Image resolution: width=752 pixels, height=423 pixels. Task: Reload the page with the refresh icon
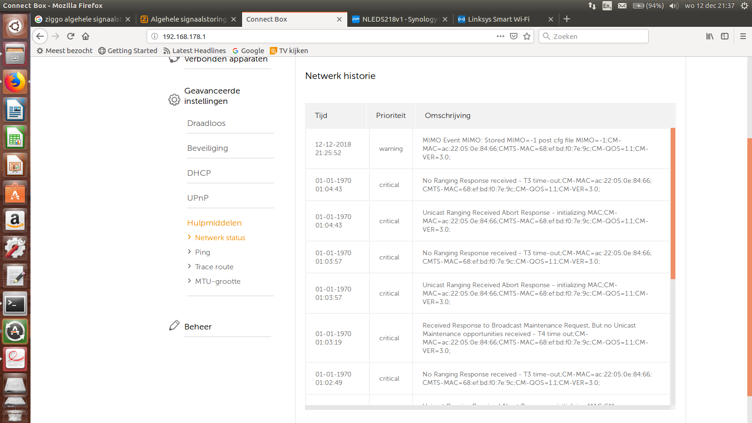(70, 36)
